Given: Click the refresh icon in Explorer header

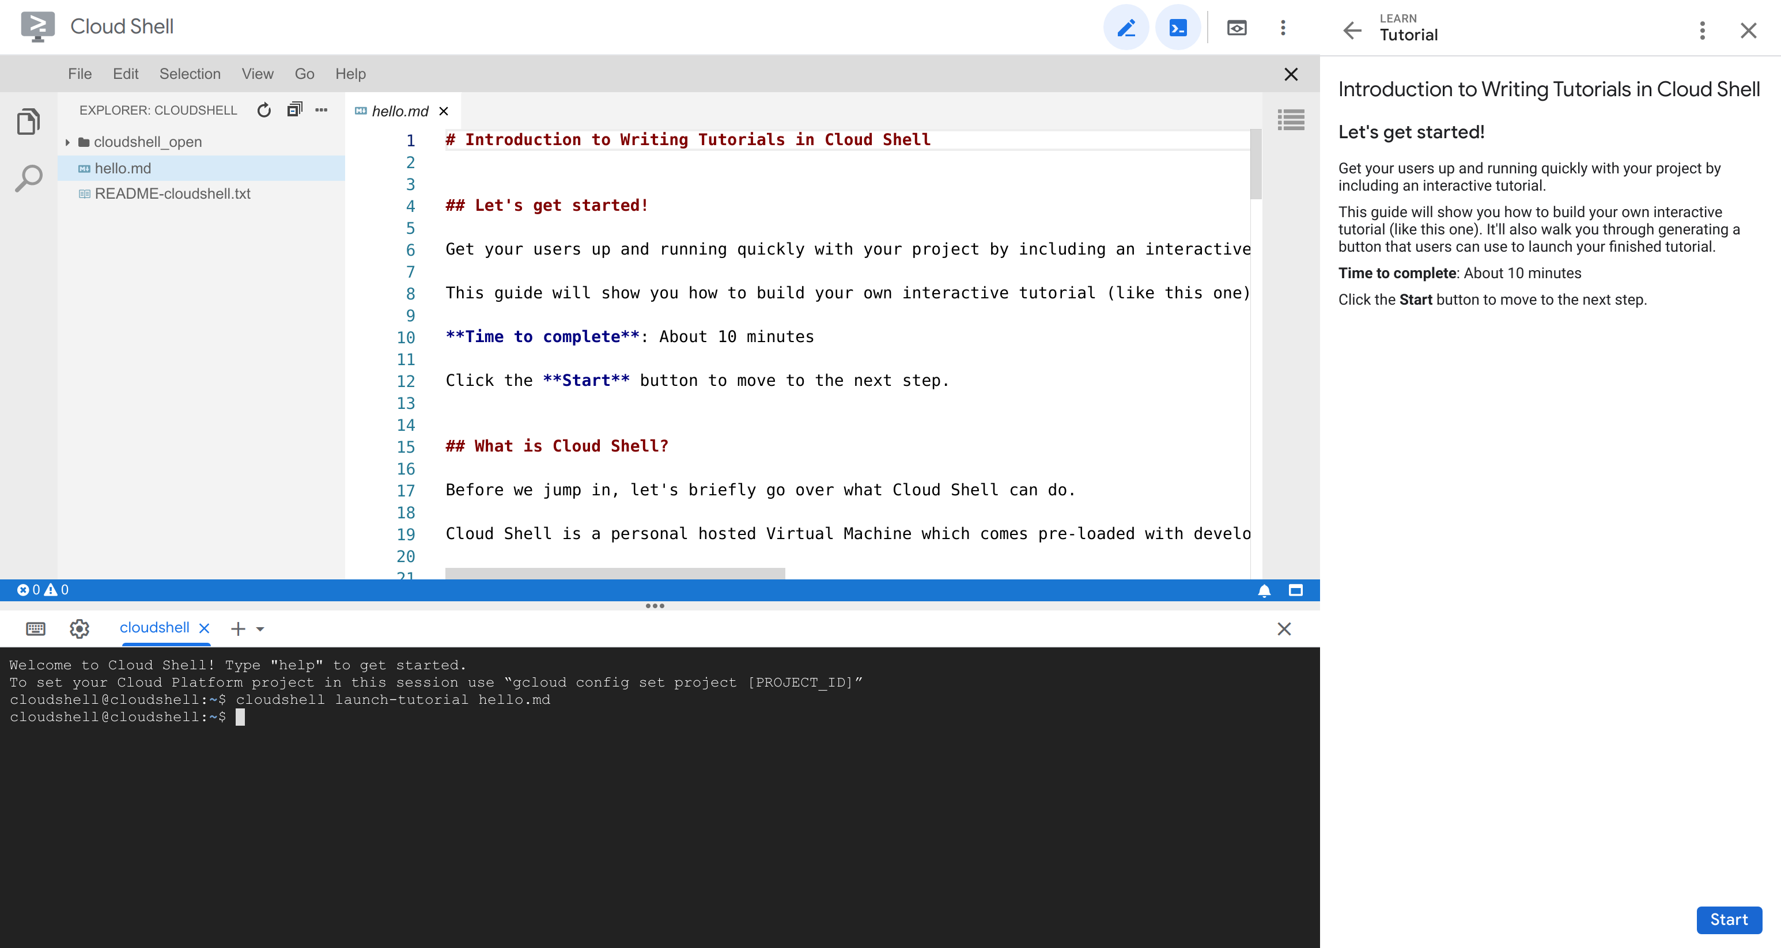Looking at the screenshot, I should point(264,111).
